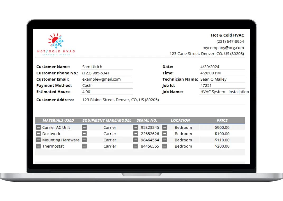Click minus icon left of serial 84456555
283x201 pixels.
click(136, 146)
